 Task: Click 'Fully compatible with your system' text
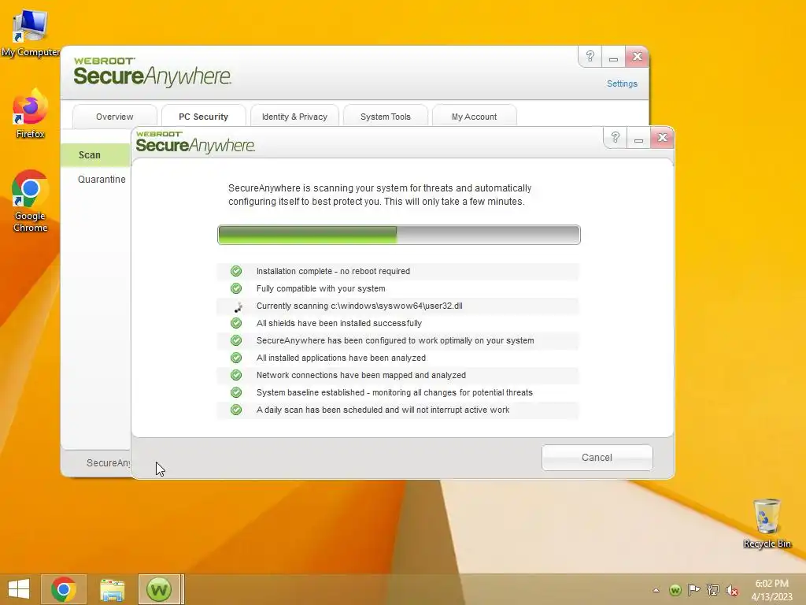(321, 288)
